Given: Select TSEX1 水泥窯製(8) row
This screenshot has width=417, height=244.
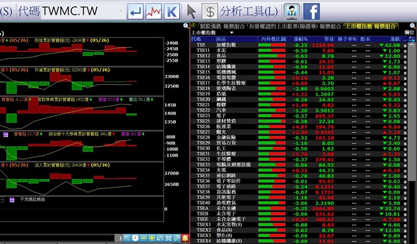Looking at the screenshot, I should 299,225.
